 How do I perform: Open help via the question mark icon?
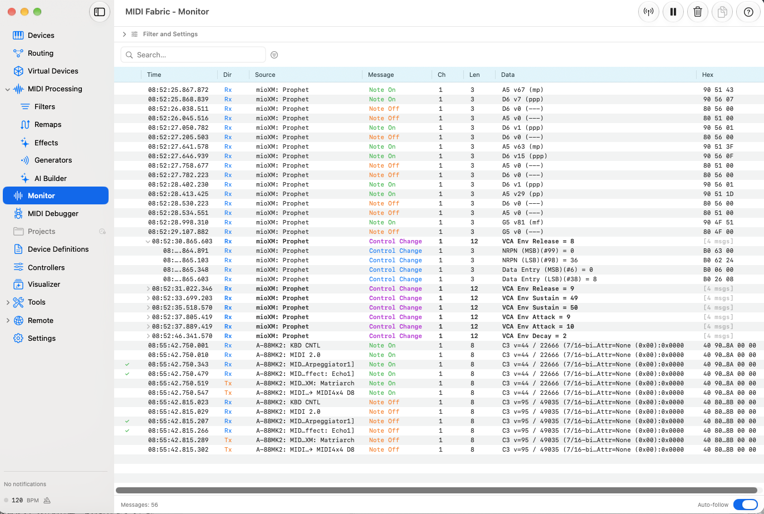click(x=748, y=12)
